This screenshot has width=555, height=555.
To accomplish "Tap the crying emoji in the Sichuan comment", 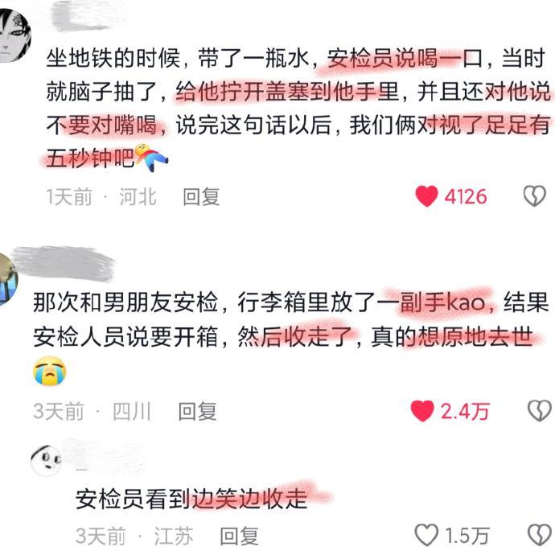I will [x=50, y=370].
